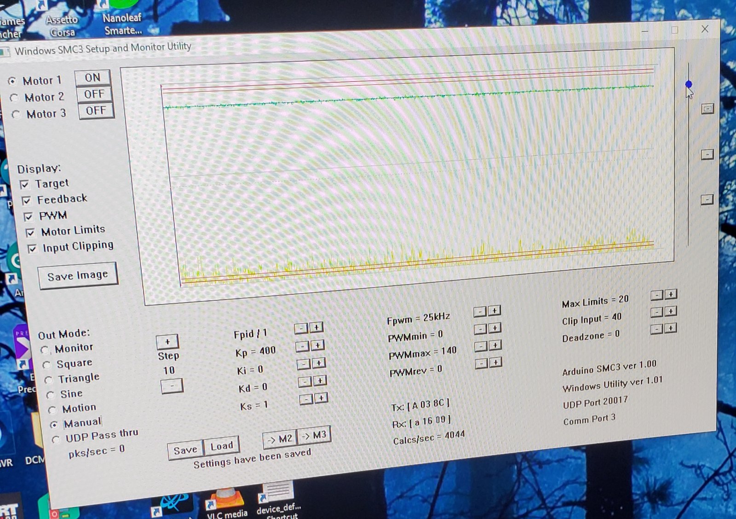The image size is (736, 519).
Task: Select the Motor 2 radio button
Action: [x=14, y=98]
